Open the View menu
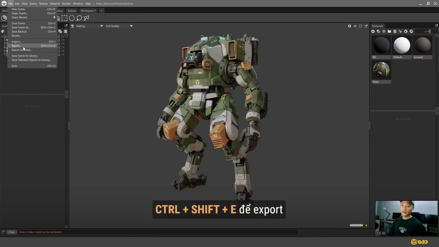Viewport: 439px width, 247px height. click(x=24, y=3)
